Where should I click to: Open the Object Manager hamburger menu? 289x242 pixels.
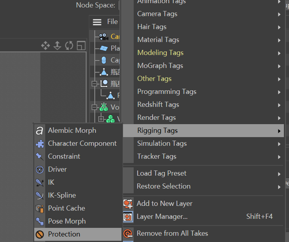click(97, 22)
